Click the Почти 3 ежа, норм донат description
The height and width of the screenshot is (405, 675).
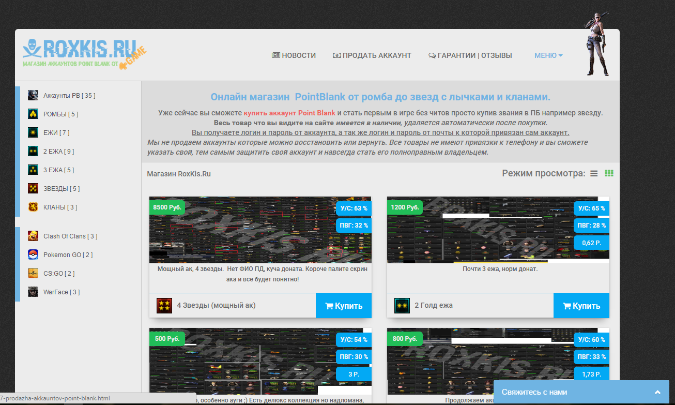[500, 269]
